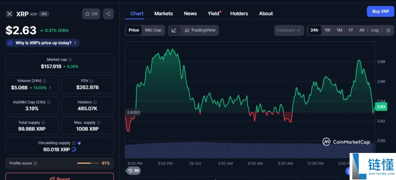Click the $5.06B volume value

coord(19,88)
